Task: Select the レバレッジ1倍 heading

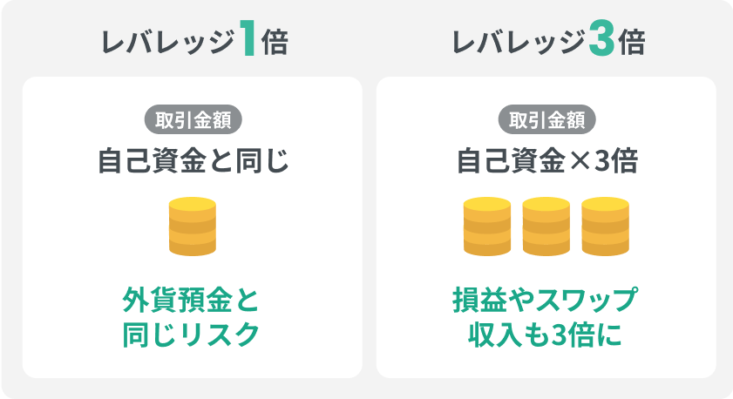Action: tap(194, 40)
